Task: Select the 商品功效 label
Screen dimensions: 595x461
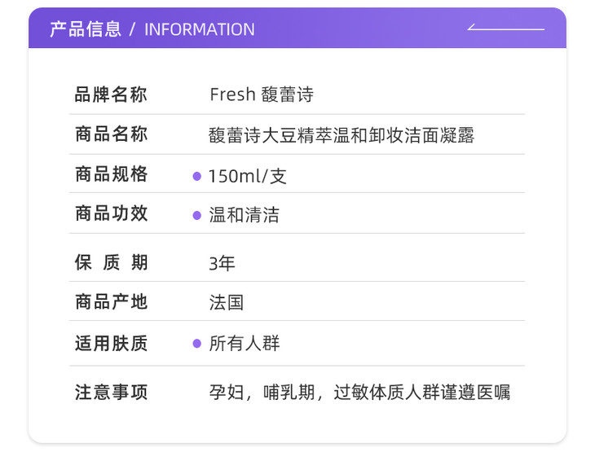Action: (111, 213)
